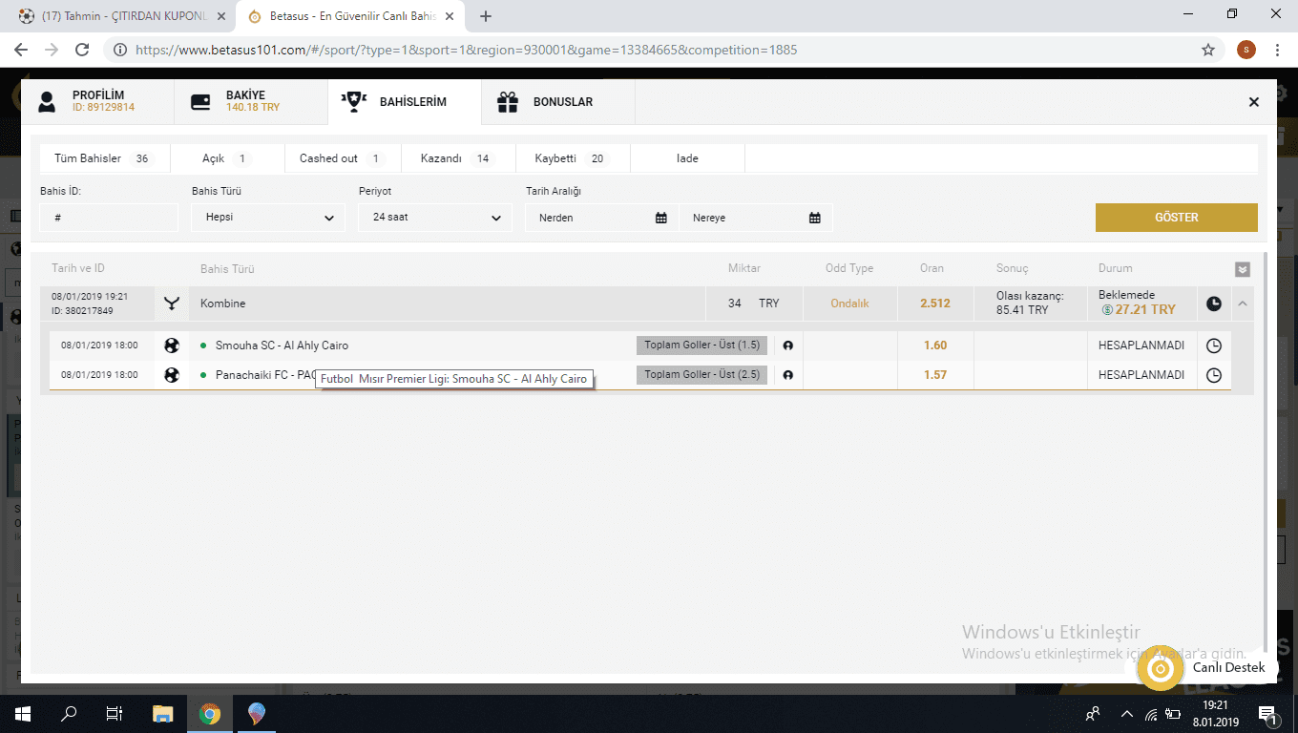Screen dimensions: 1298x733
Task: Expand all bets with header arrow icon
Action: click(x=1242, y=269)
